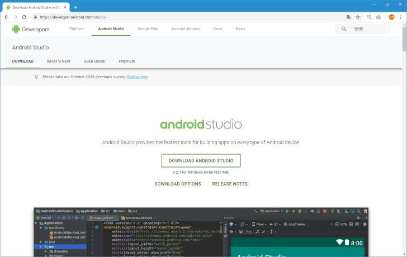The width and height of the screenshot is (407, 257).
Task: Open the News section
Action: [x=240, y=29]
